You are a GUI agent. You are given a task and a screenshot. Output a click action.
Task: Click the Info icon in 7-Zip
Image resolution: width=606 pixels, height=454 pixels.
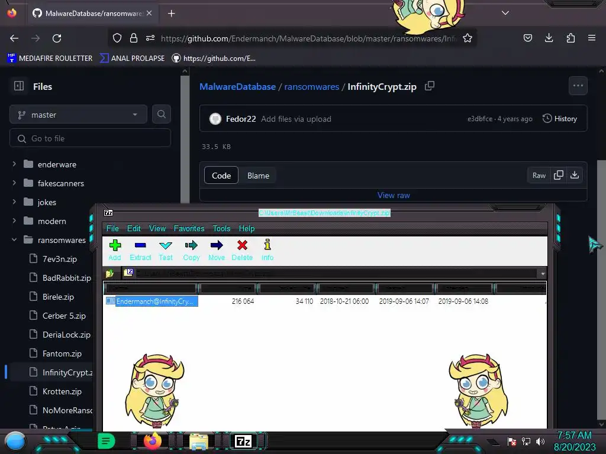pyautogui.click(x=267, y=250)
